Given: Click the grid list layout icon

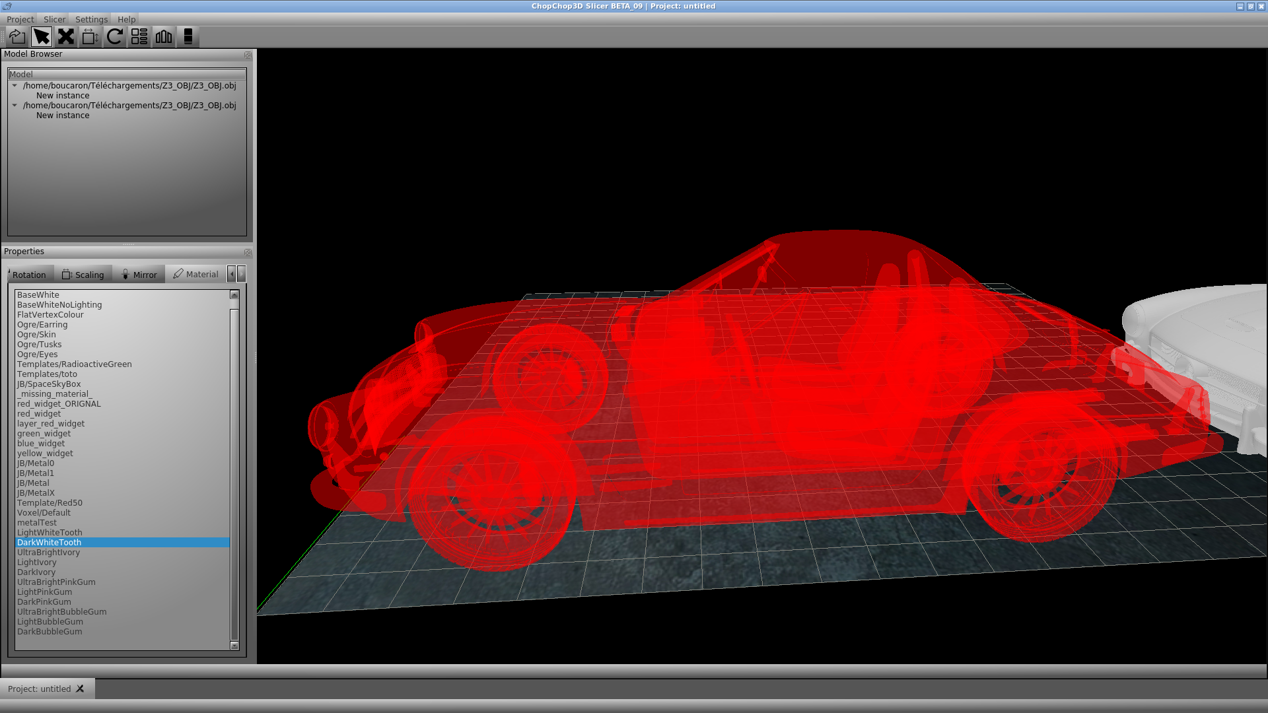Looking at the screenshot, I should point(139,37).
